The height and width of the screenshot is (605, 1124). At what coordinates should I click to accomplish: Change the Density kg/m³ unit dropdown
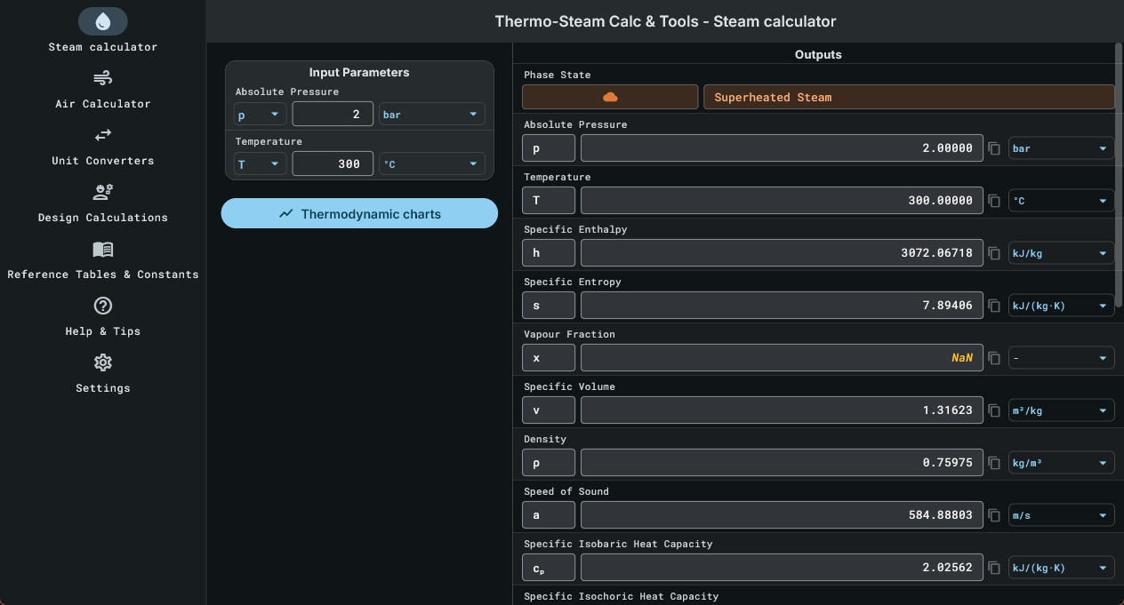(x=1061, y=463)
